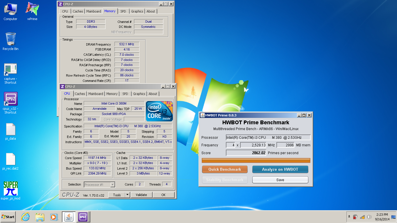Click the Score field showing 2862.02
Image resolution: width=397 pixels, height=223 pixels.
(x=246, y=153)
